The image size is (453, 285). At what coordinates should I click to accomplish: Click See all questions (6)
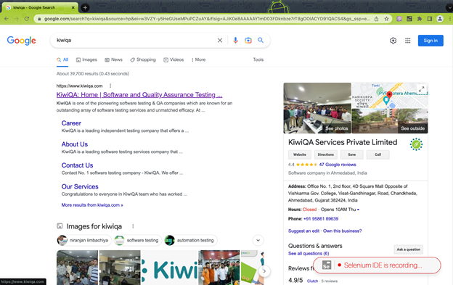[309, 254]
